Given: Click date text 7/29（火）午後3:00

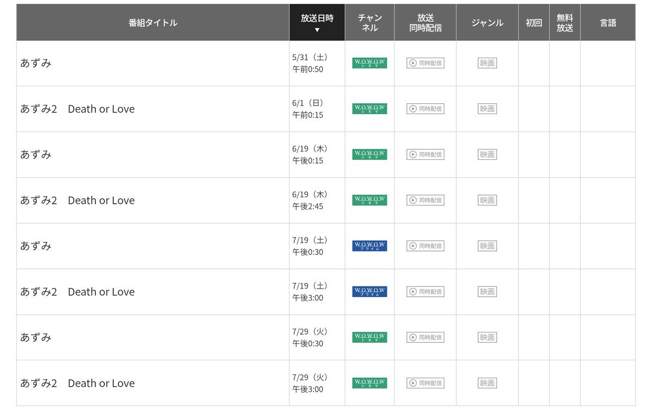Looking at the screenshot, I should coord(310,383).
